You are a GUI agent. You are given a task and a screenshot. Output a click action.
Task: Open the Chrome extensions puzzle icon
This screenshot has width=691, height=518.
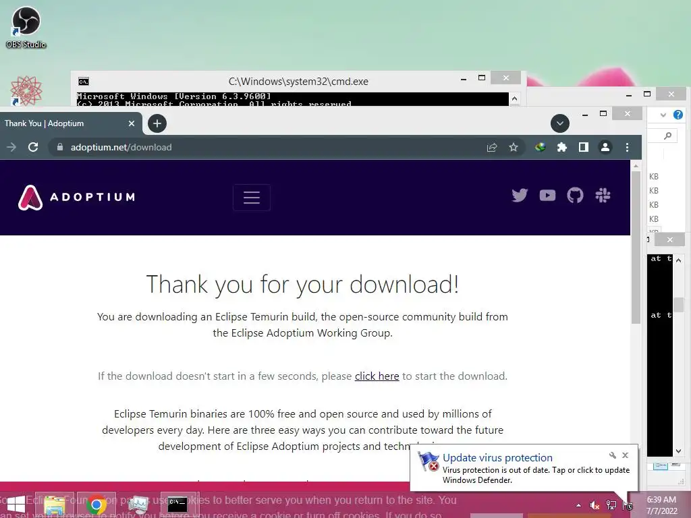(x=562, y=147)
